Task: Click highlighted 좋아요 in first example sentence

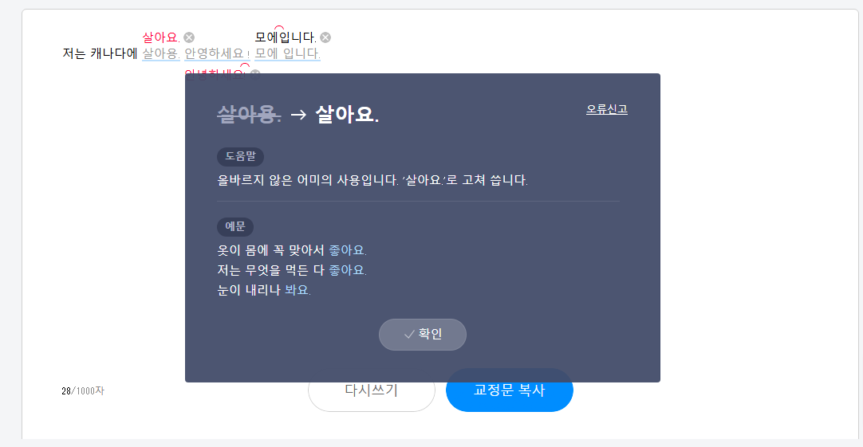Action: [348, 250]
